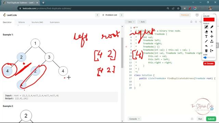219x123 pixels.
Task: Select the straight line tool
Action: [206, 41]
